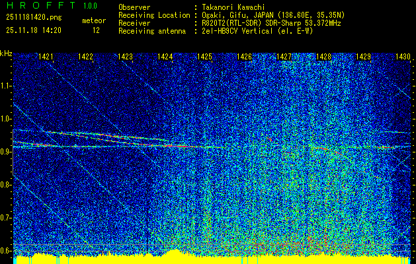
Task: Click the kHz axis unit label
Action: click(6, 53)
